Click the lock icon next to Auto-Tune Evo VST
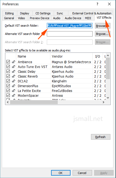The height and width of the screenshot is (178, 116). point(14,67)
